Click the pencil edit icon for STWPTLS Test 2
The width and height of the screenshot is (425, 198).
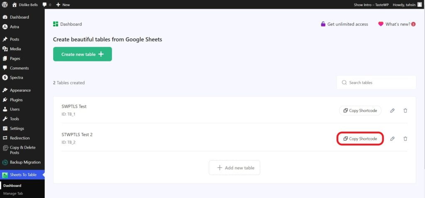pos(392,139)
